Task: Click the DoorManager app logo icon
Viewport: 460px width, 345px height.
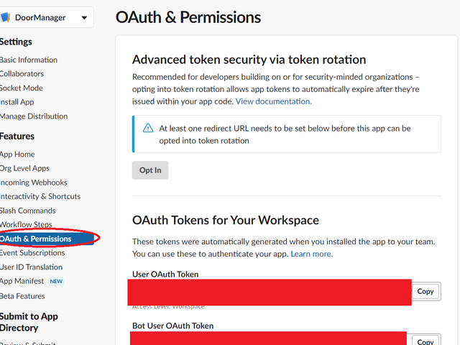Action: [x=5, y=17]
